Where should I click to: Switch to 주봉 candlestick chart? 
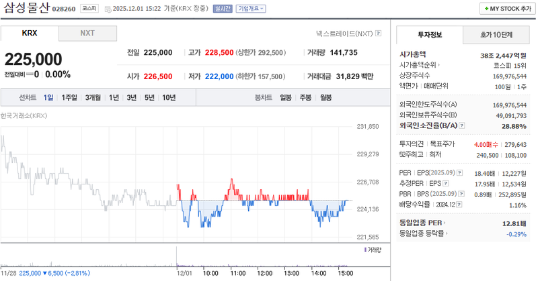pyautogui.click(x=305, y=97)
